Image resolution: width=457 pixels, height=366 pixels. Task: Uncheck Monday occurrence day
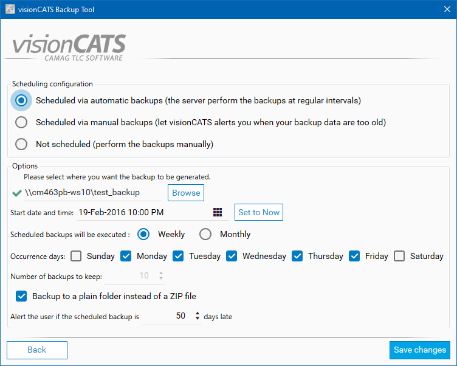126,256
